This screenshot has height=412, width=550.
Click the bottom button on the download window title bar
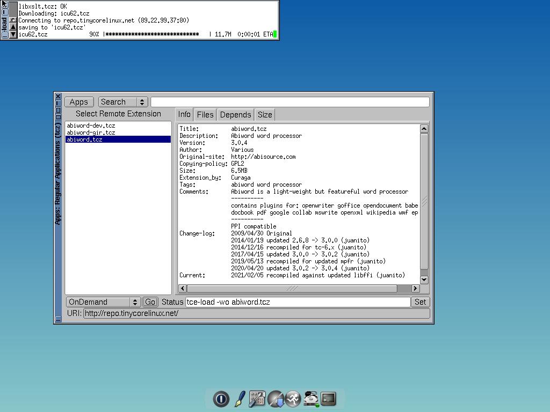click(5, 35)
